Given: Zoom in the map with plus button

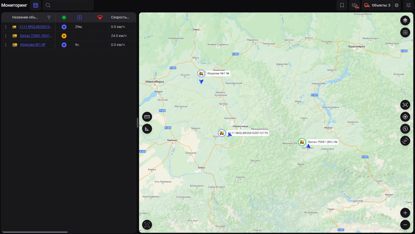Looking at the screenshot, I should point(405,213).
